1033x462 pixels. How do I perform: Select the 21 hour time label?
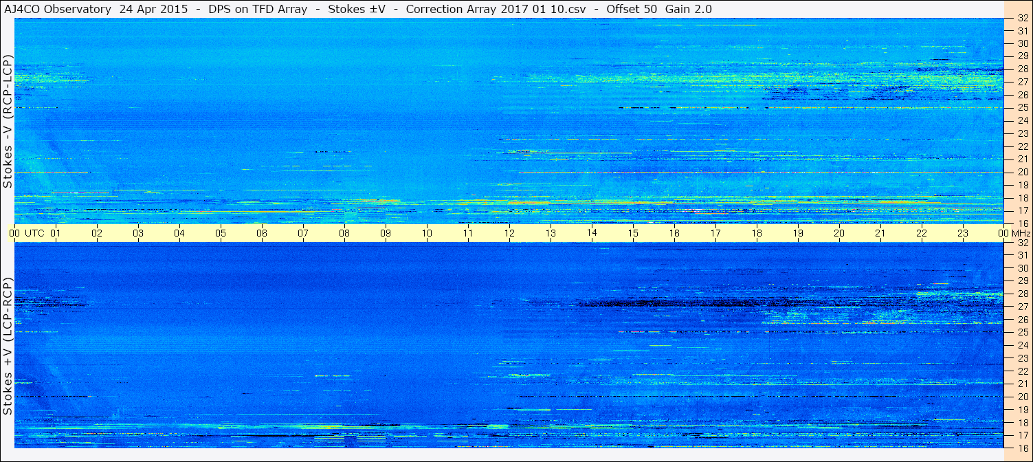[x=880, y=233]
